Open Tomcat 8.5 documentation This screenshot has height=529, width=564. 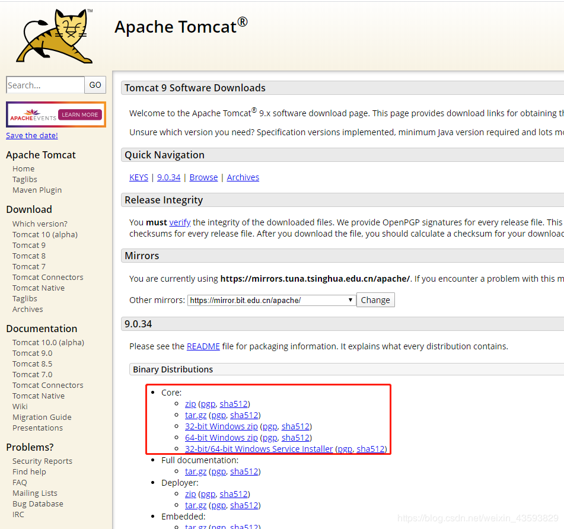coord(33,364)
